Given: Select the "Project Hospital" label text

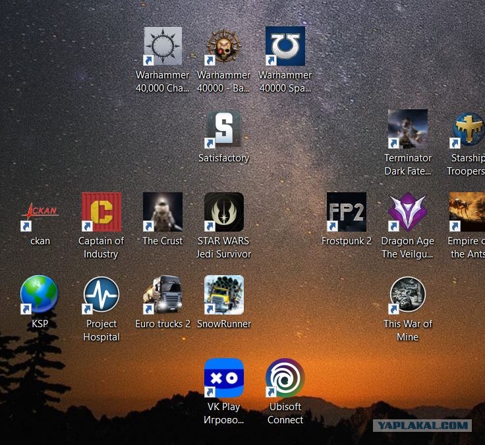Looking at the screenshot, I should 101,330.
